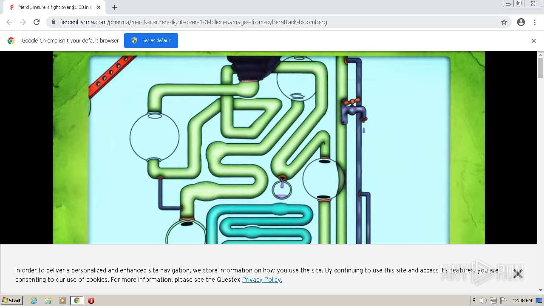Click Set as default button
Screen dimensions: 544x306
pyautogui.click(x=151, y=40)
